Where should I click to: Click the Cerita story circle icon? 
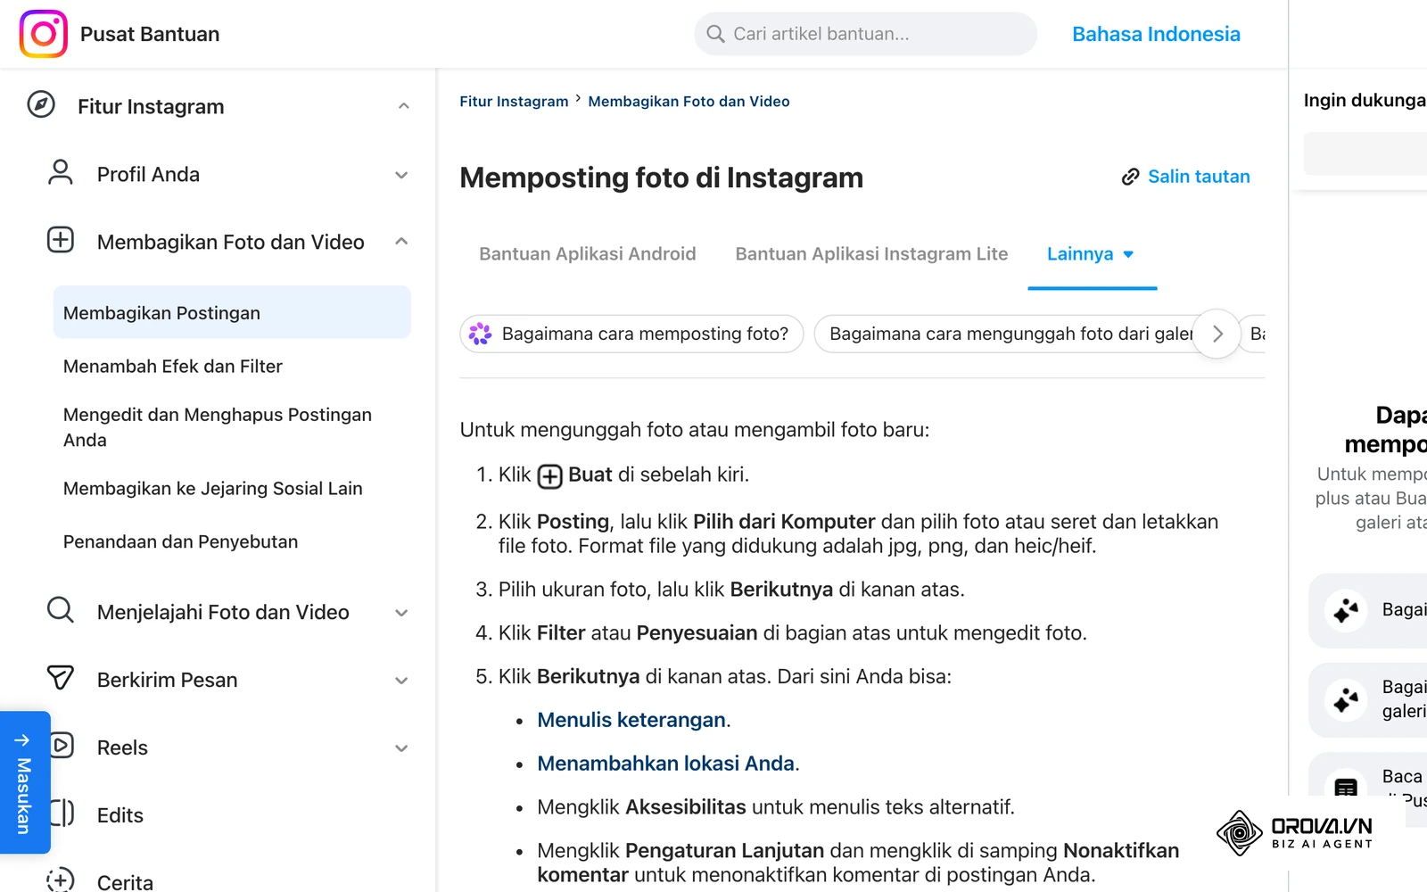61,880
